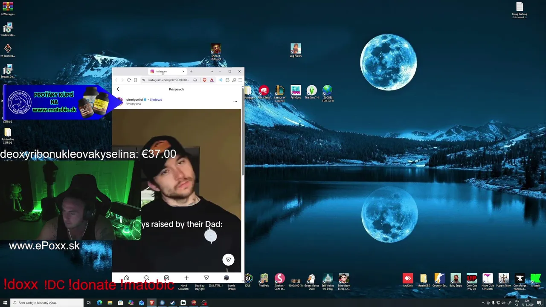Screen dimensions: 546x307
Task: Open the Instagram profile avatar in bottom bar
Action: click(x=227, y=278)
